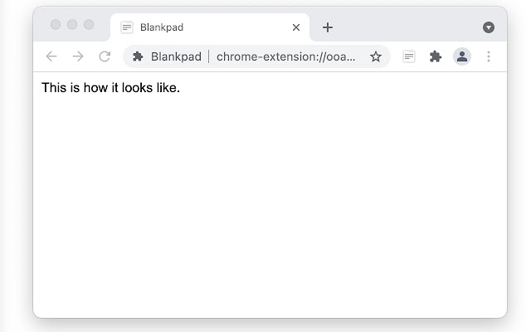This screenshot has height=332, width=531.
Task: Click the Blankpad label in the address bar
Action: (x=176, y=56)
